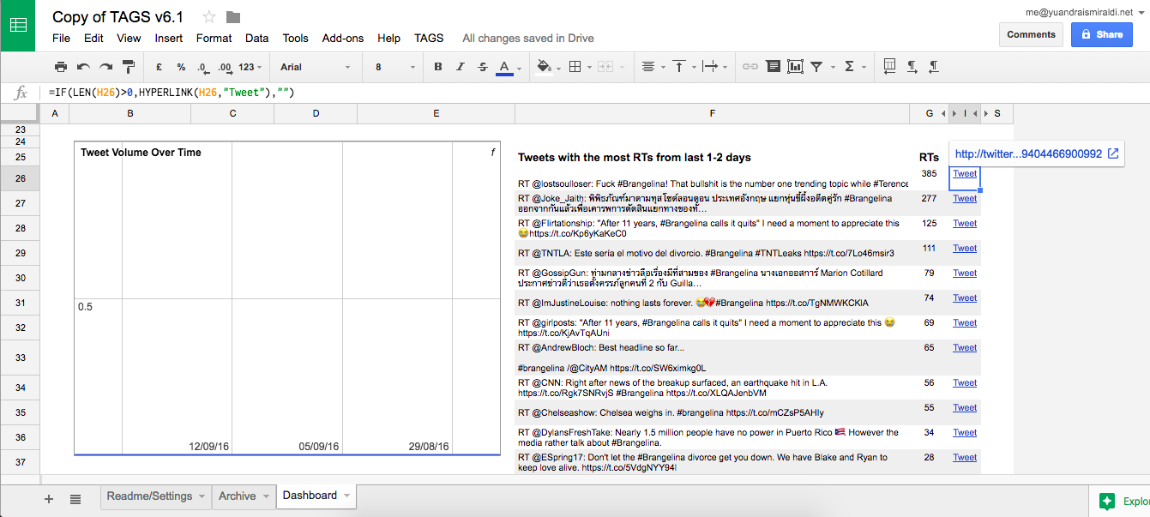Screen dimensions: 1150x517
Task: Star the document Copy of TAGS v6.1
Action: click(209, 17)
